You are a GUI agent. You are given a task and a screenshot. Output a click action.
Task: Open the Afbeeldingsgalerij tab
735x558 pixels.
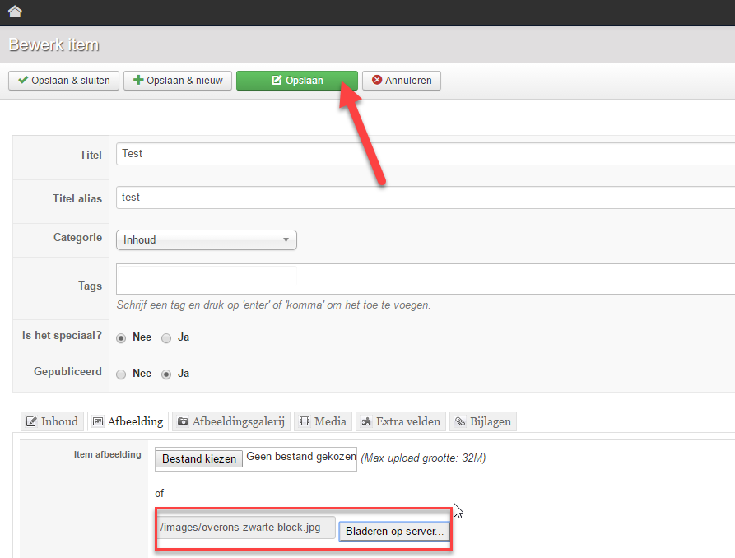[231, 421]
